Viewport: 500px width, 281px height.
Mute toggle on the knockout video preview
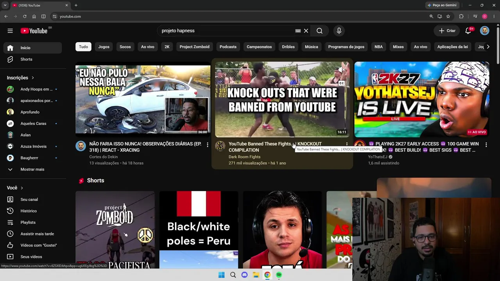click(x=341, y=69)
